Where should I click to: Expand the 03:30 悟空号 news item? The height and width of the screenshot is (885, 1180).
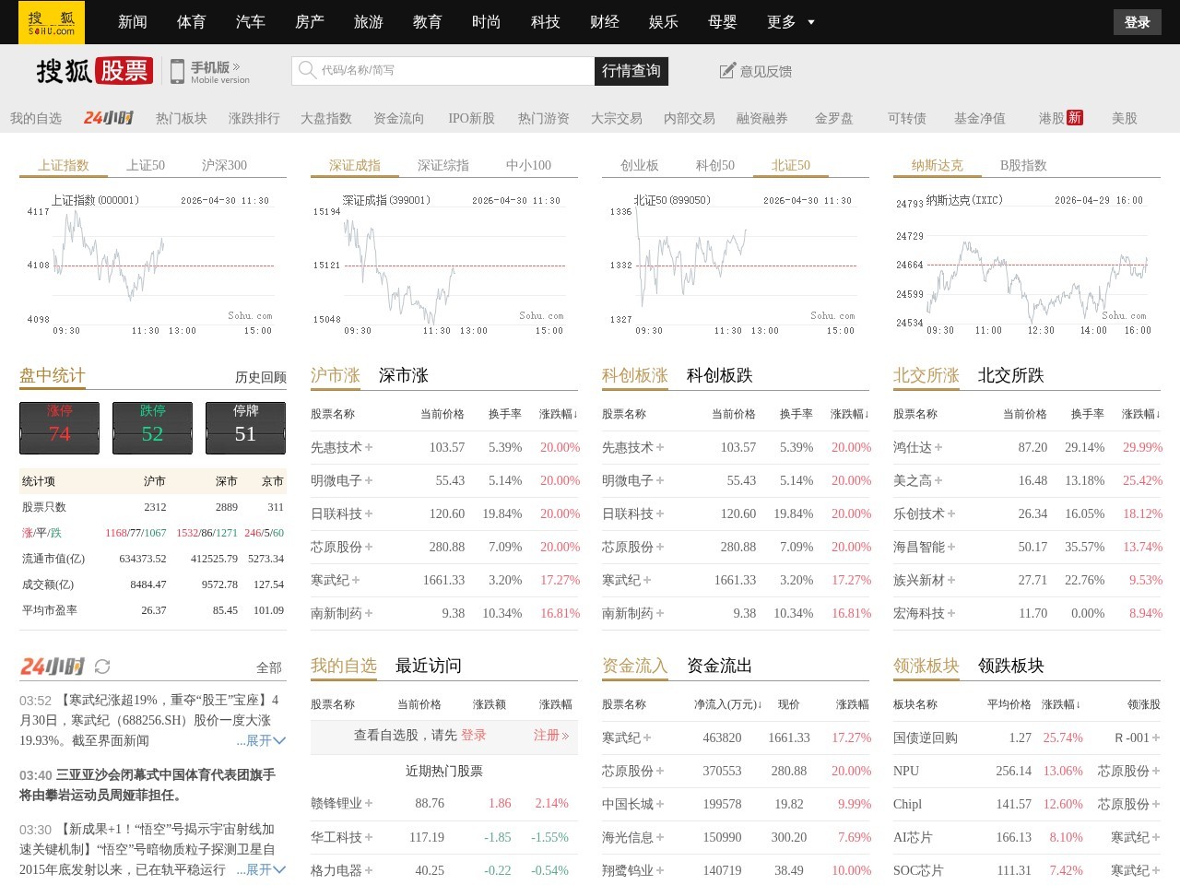click(261, 869)
